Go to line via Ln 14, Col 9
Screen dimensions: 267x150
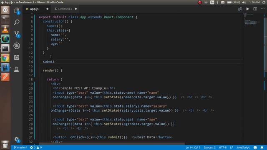pos(193,147)
